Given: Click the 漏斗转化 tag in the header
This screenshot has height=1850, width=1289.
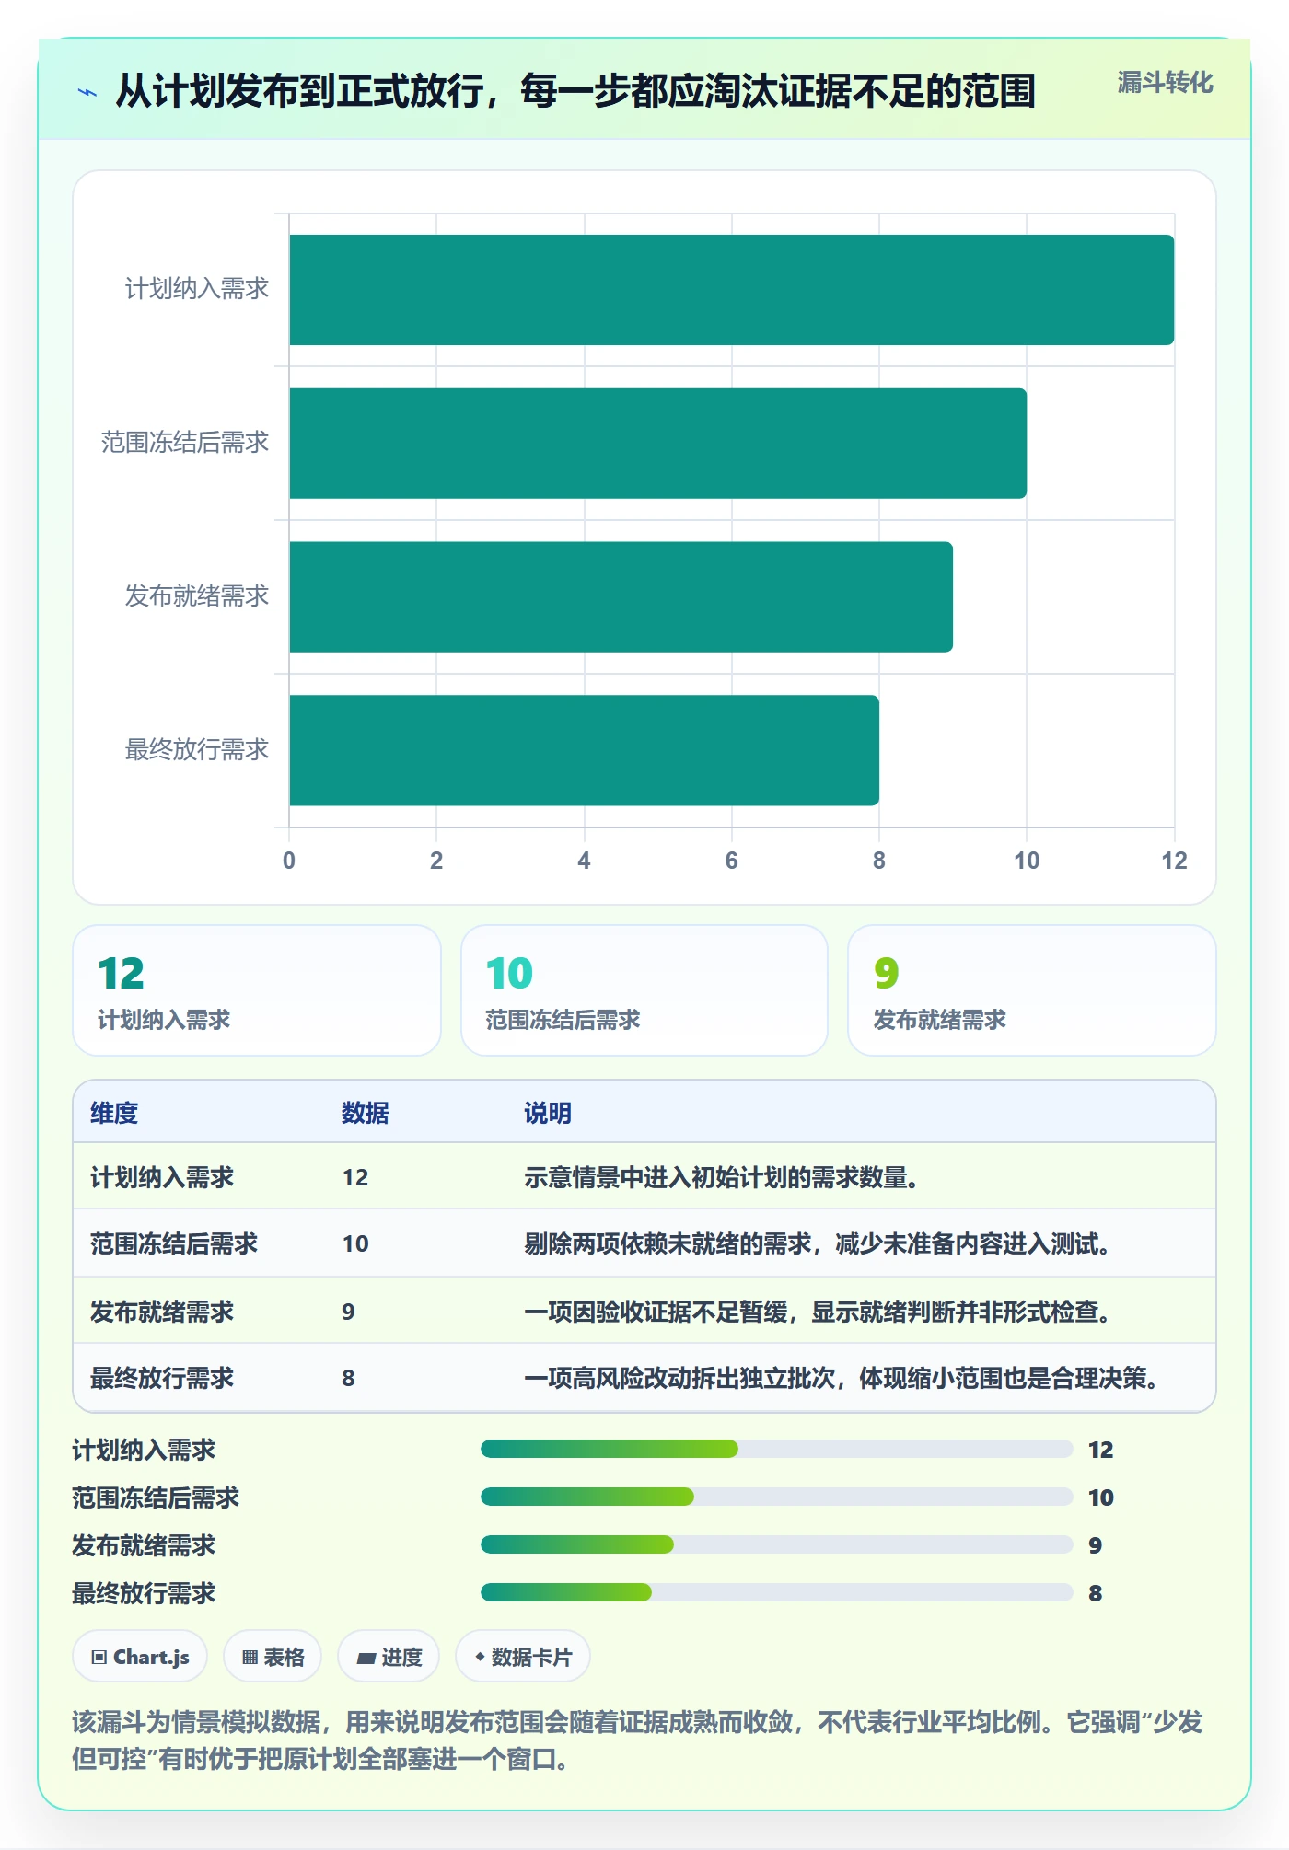Looking at the screenshot, I should (x=1165, y=83).
